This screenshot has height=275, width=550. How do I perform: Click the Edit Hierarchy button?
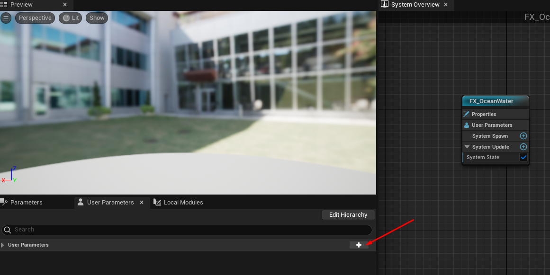pos(348,215)
